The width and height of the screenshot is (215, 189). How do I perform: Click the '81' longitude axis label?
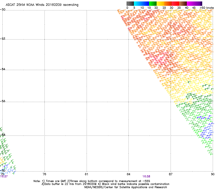(86, 174)
